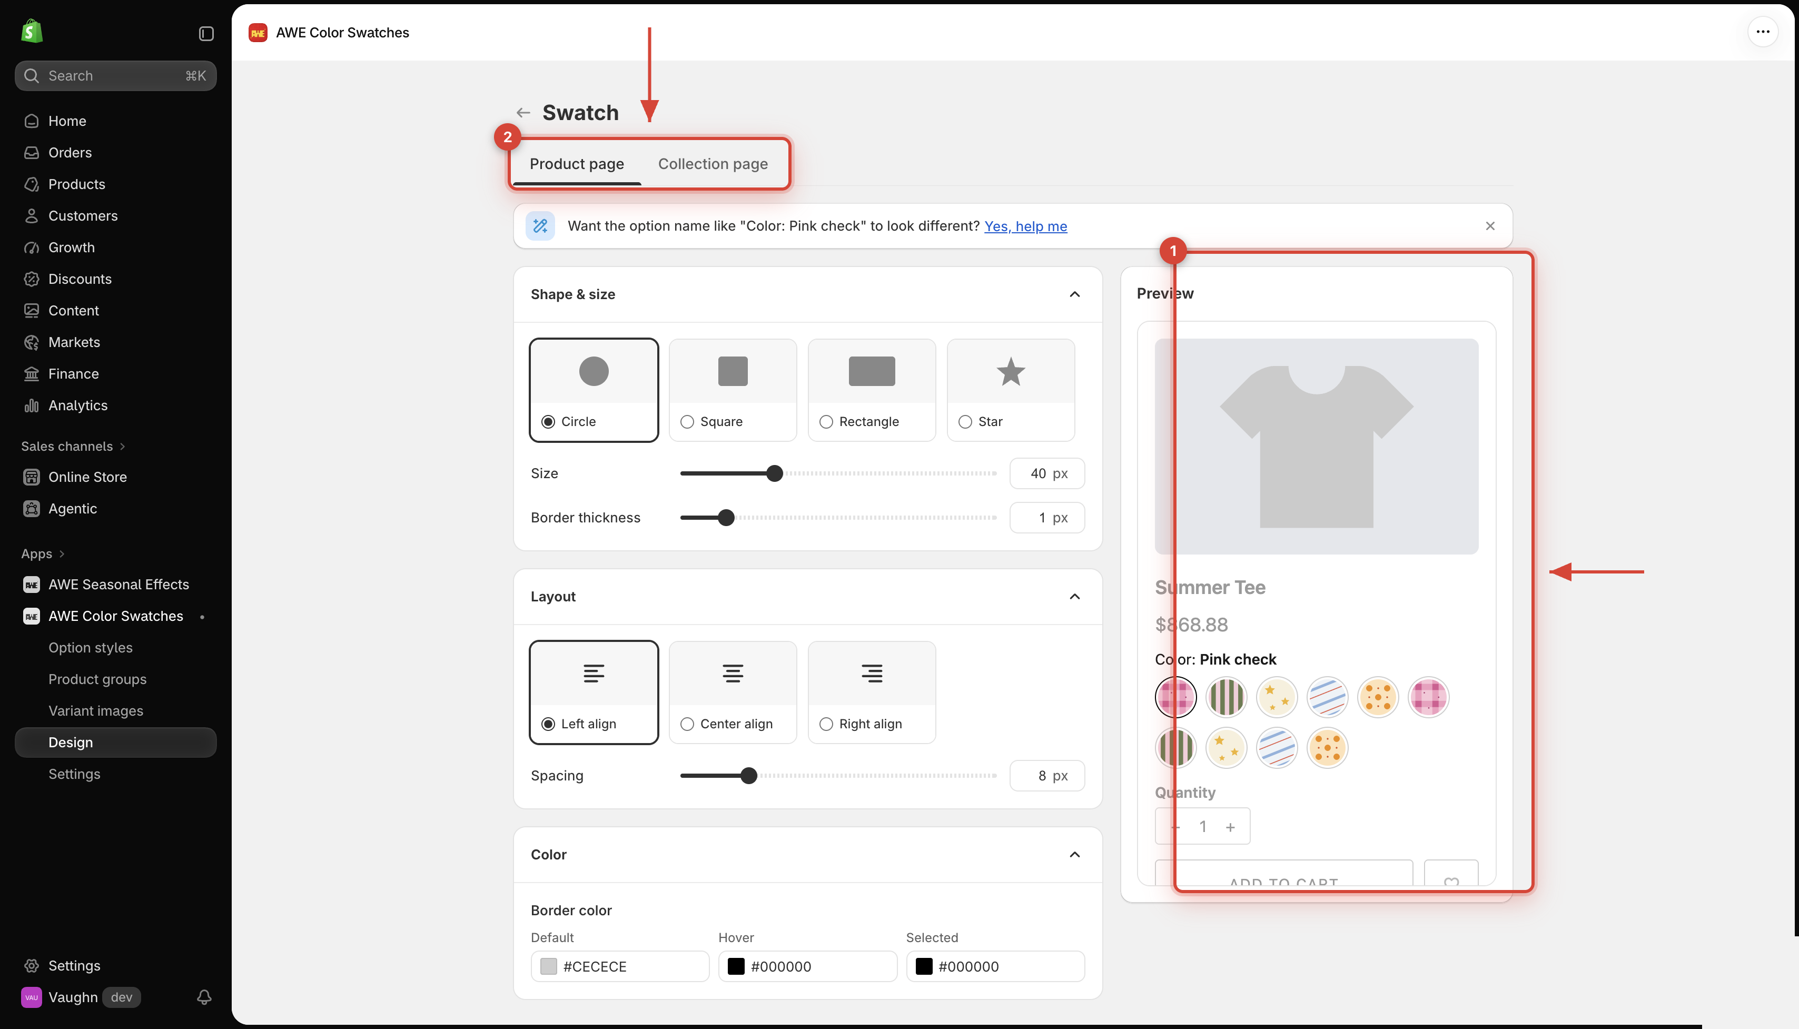Click the Default border color #CECECE field
The image size is (1799, 1029).
[x=620, y=966]
